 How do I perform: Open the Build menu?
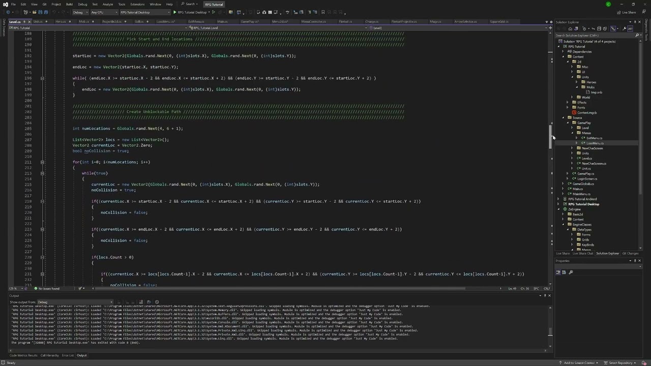click(69, 4)
